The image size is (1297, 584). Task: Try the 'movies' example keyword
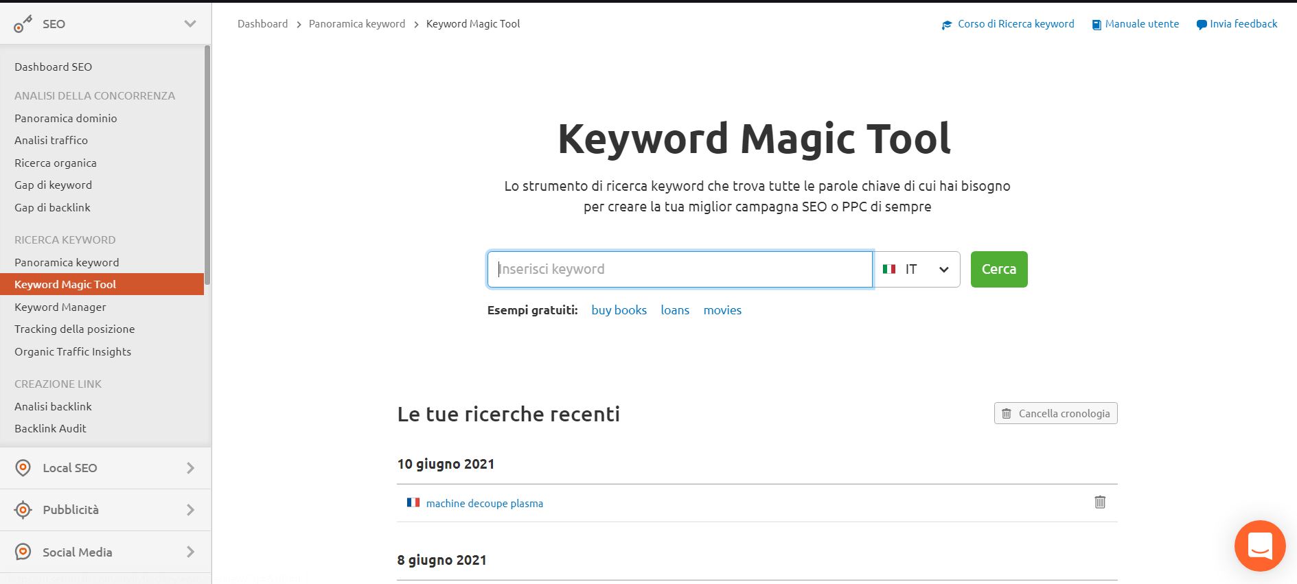click(722, 310)
